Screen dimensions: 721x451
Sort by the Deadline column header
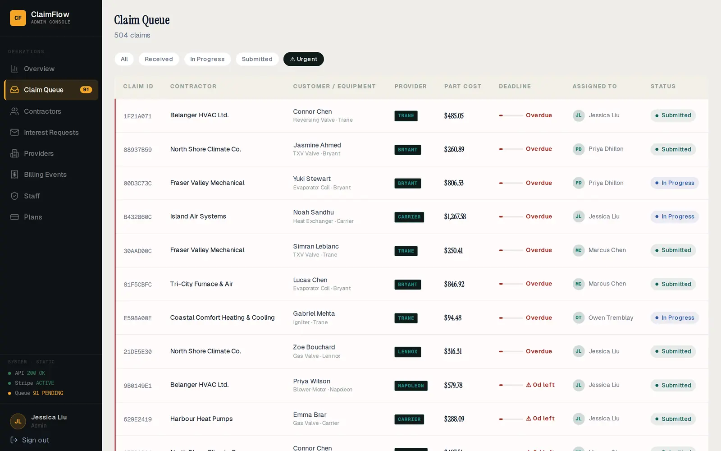tap(515, 86)
